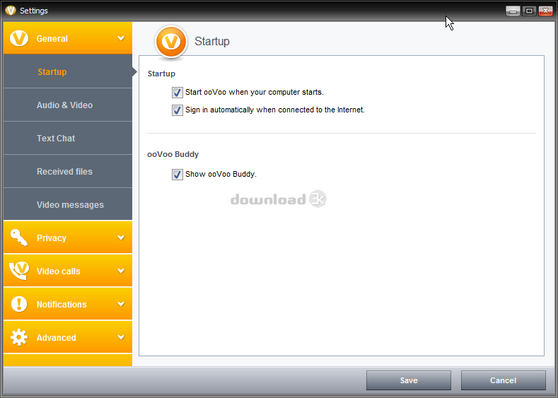Collapse the General section chevron
The height and width of the screenshot is (398, 558).
tap(121, 38)
